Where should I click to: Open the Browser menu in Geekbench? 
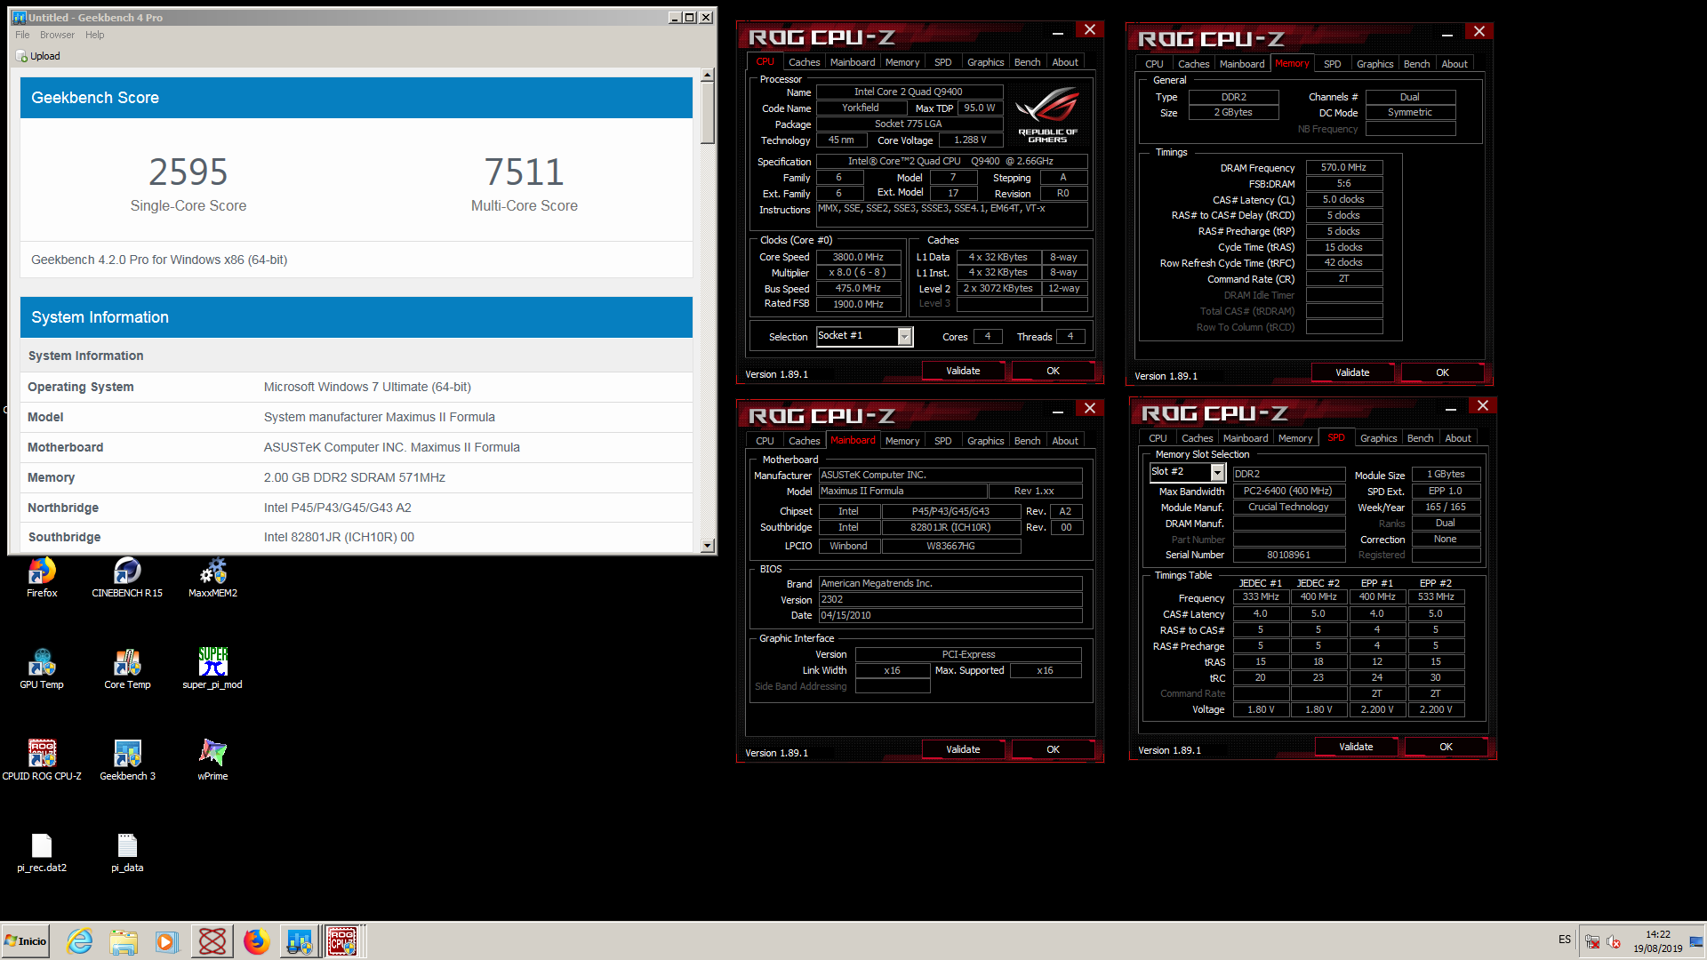pos(57,35)
